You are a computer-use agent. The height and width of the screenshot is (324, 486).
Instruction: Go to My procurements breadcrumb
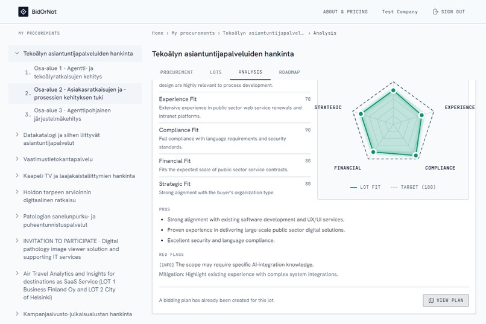193,33
